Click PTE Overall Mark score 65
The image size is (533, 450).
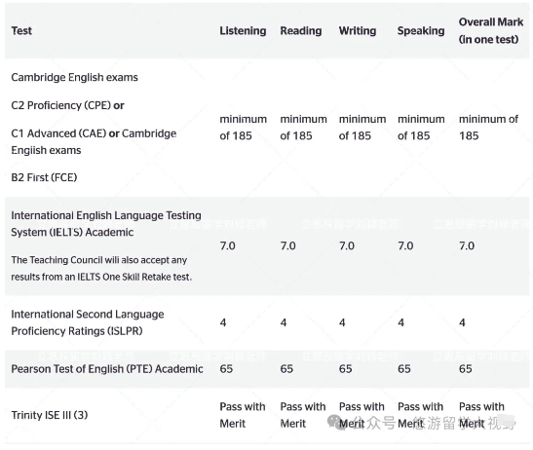(466, 369)
